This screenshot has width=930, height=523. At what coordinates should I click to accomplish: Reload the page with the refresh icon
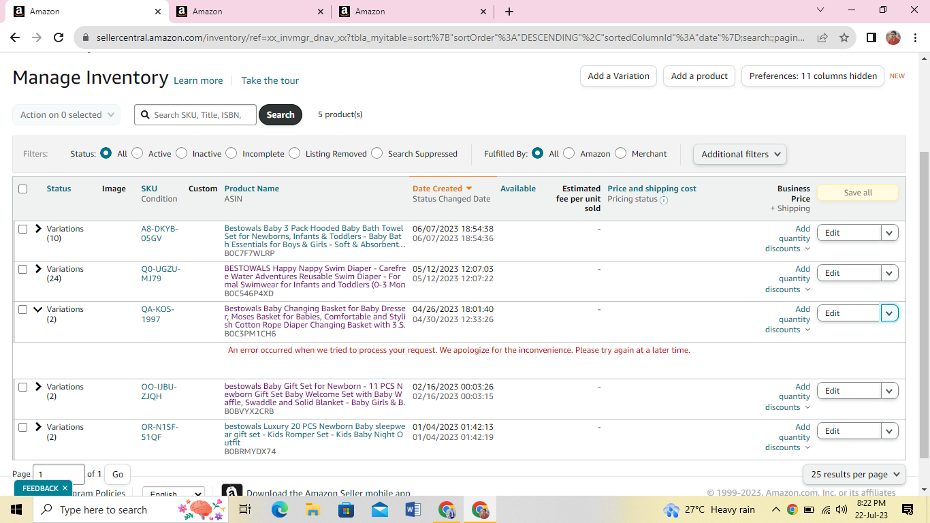(x=59, y=37)
